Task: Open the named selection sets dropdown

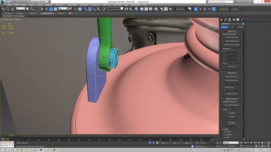Action: tap(115, 8)
